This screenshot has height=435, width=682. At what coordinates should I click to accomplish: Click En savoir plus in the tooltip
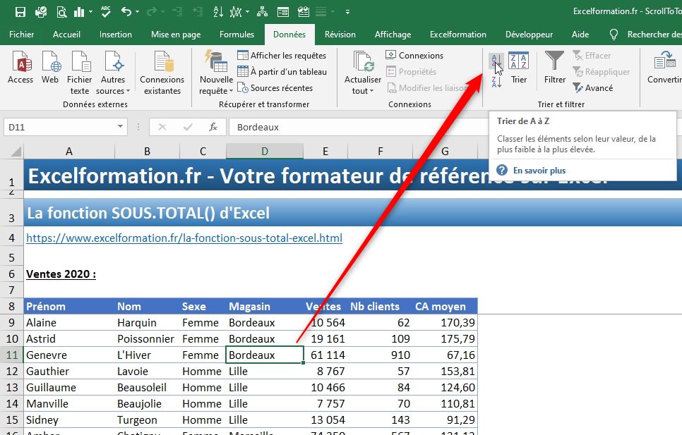click(x=539, y=170)
